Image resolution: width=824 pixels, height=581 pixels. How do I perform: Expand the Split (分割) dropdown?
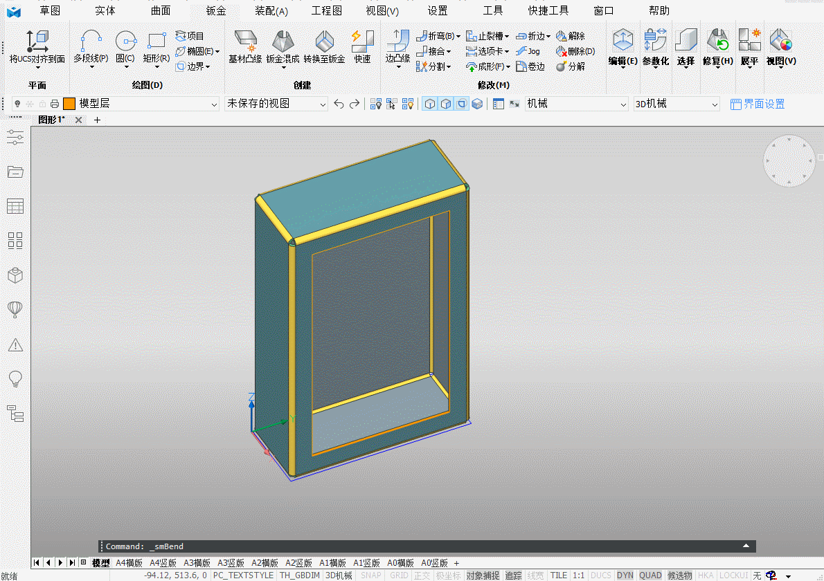coord(449,66)
